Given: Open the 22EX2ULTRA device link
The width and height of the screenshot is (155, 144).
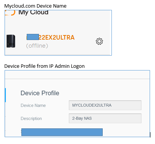Looking at the screenshot, I should pyautogui.click(x=57, y=37).
